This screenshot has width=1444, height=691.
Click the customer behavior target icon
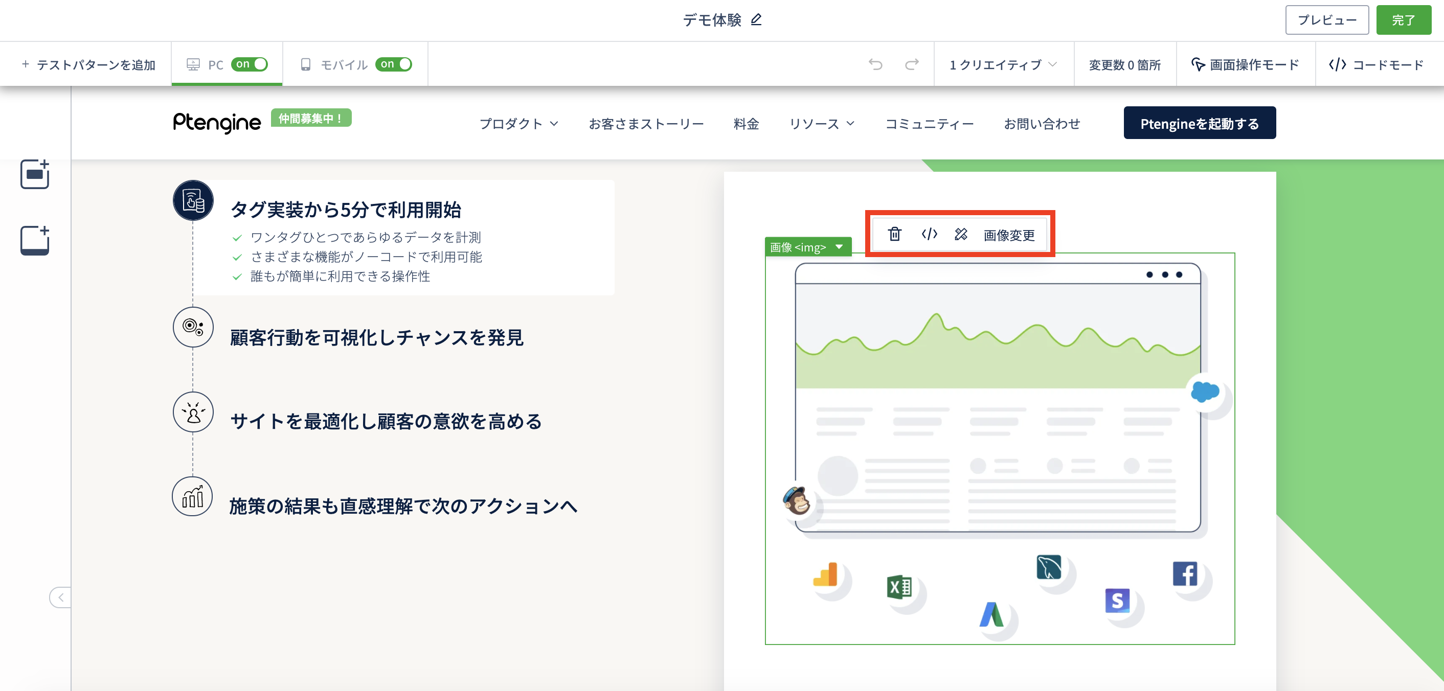tap(193, 327)
